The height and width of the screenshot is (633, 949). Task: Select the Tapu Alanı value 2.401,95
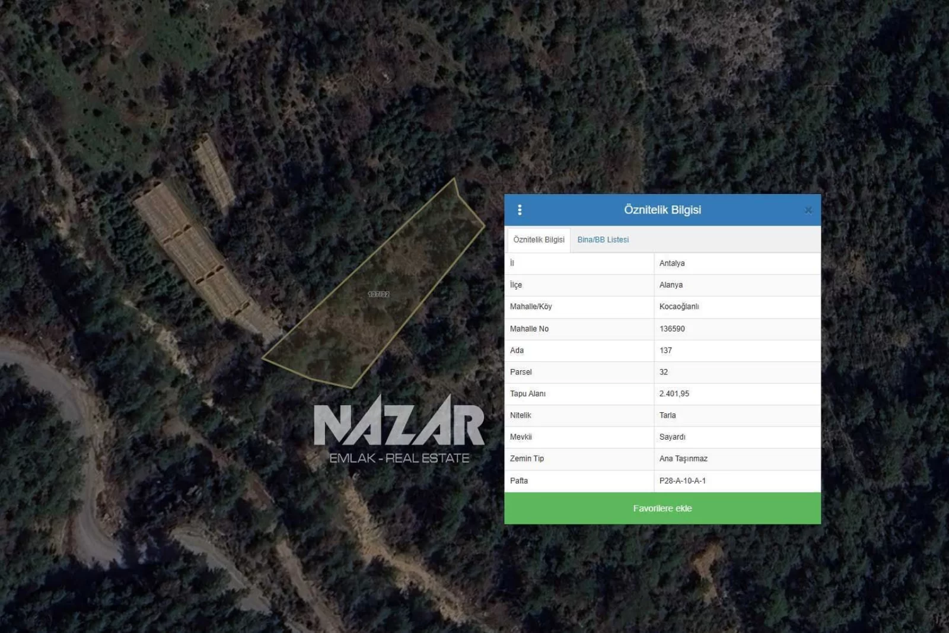(674, 394)
